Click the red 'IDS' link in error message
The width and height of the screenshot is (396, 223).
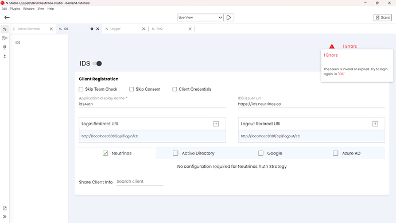(x=341, y=74)
